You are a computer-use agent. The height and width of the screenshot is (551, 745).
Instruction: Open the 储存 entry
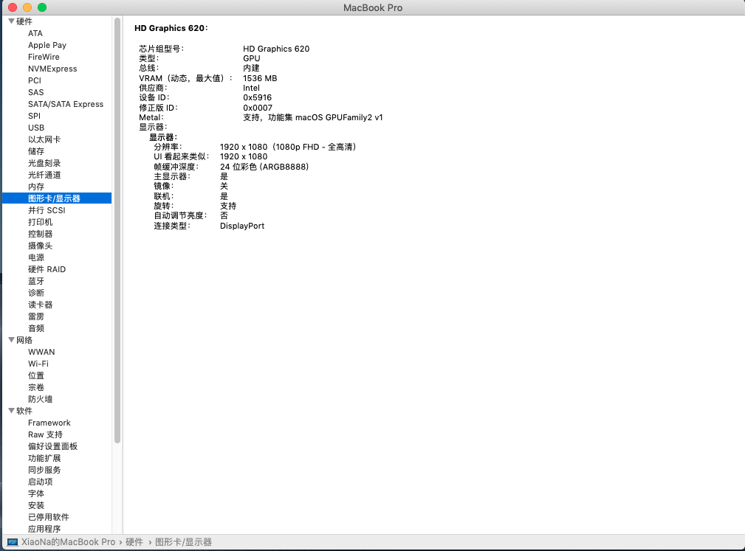(36, 151)
